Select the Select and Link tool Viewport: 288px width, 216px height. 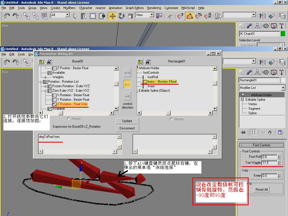(x=26, y=16)
